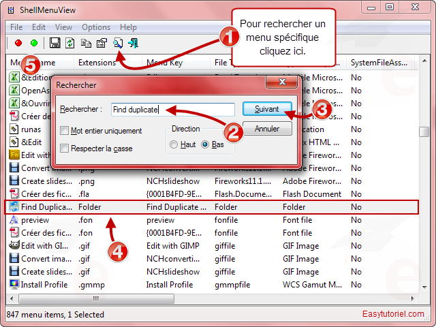Viewport: 436px width, 327px height.
Task: Select the Bas direction radio button
Action: coord(205,144)
